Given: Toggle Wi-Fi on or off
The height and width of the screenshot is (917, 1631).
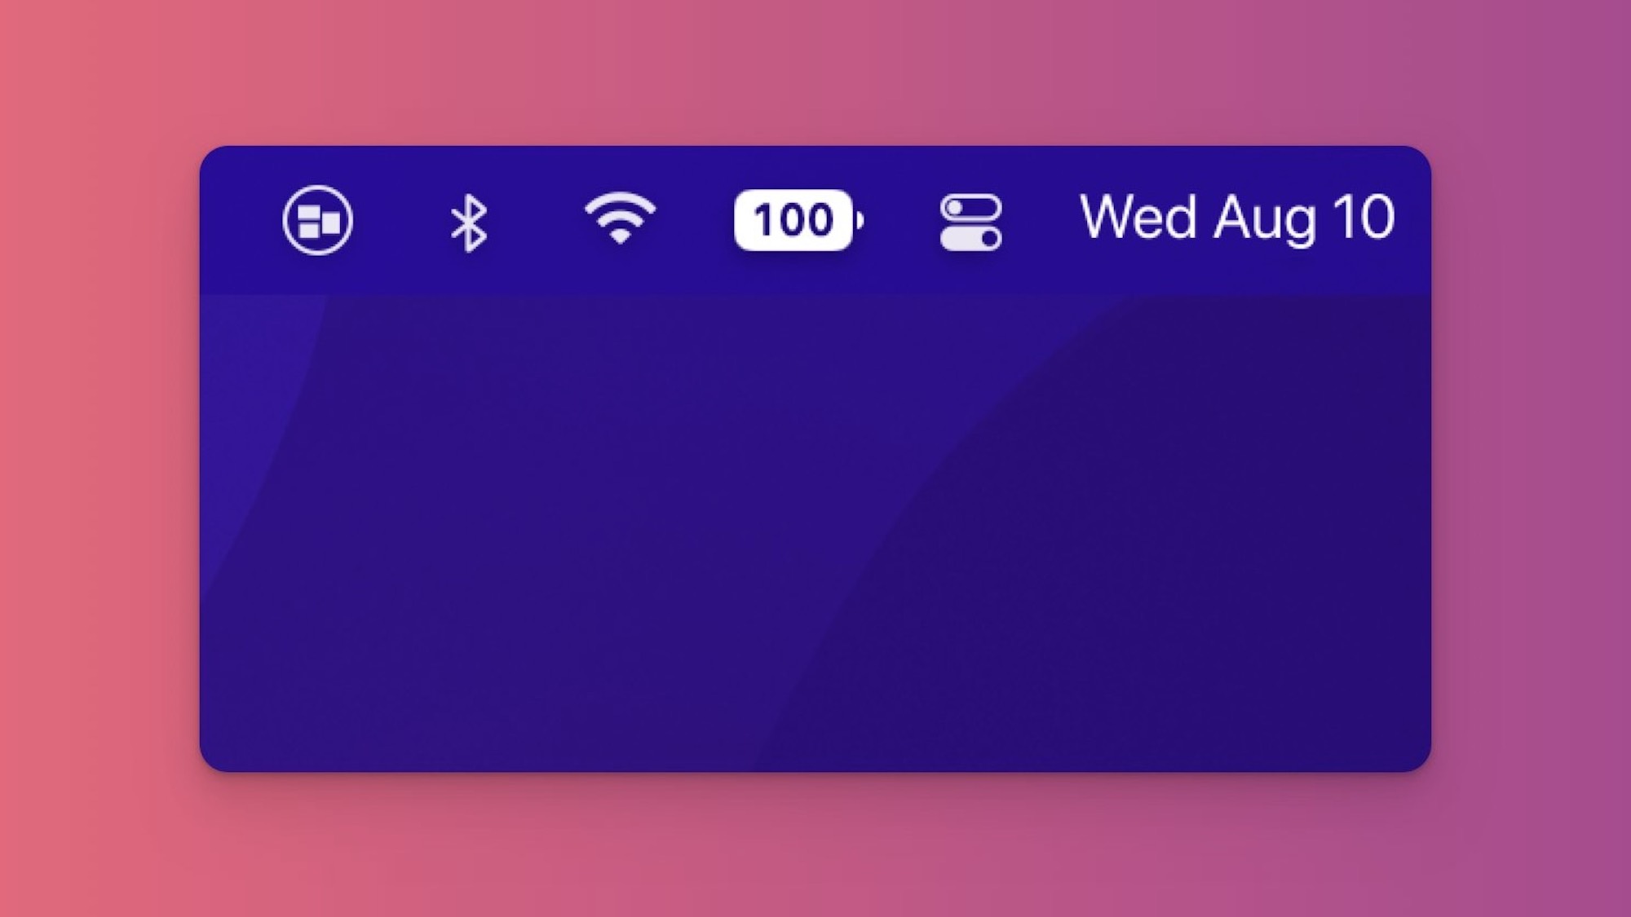Looking at the screenshot, I should 618,218.
